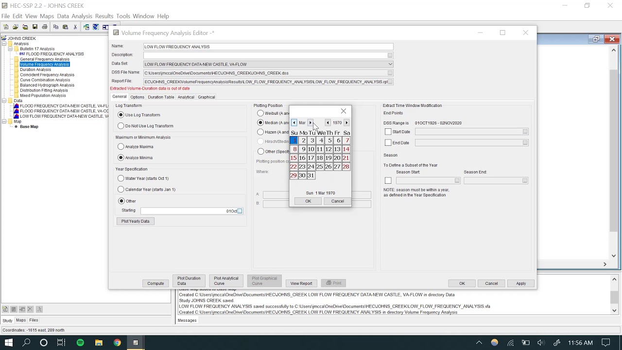Click the Copy toolbar icon
Viewport: 622px width, 350px height.
[x=56, y=27]
